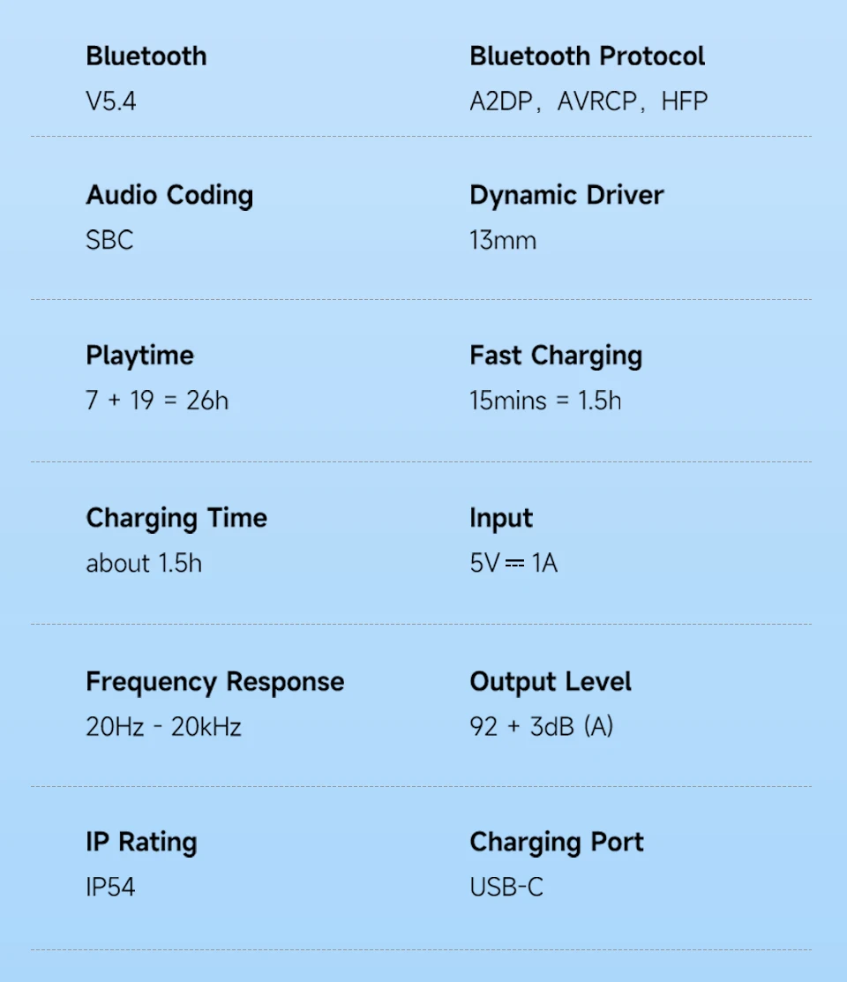Select the V5.4 version text

[111, 101]
